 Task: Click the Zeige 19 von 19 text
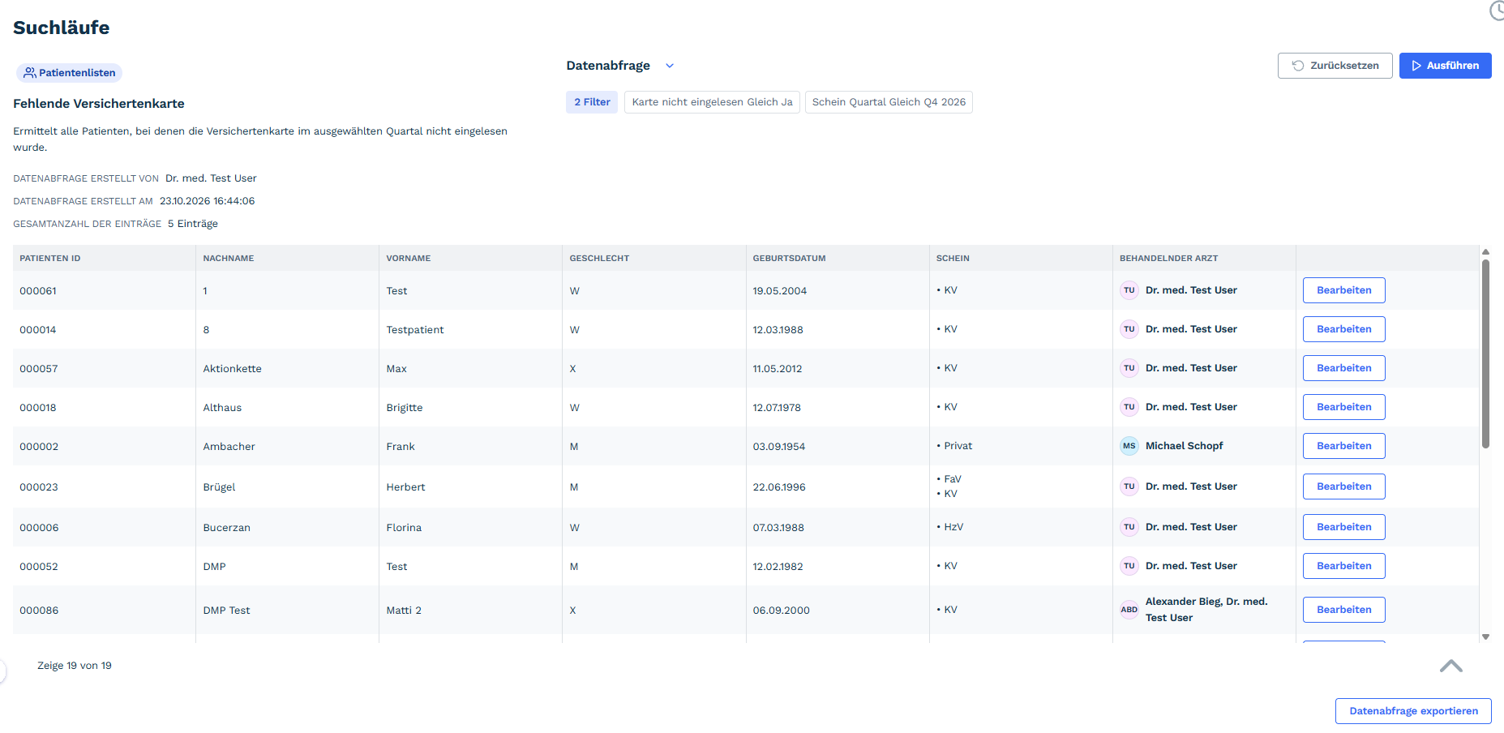75,666
